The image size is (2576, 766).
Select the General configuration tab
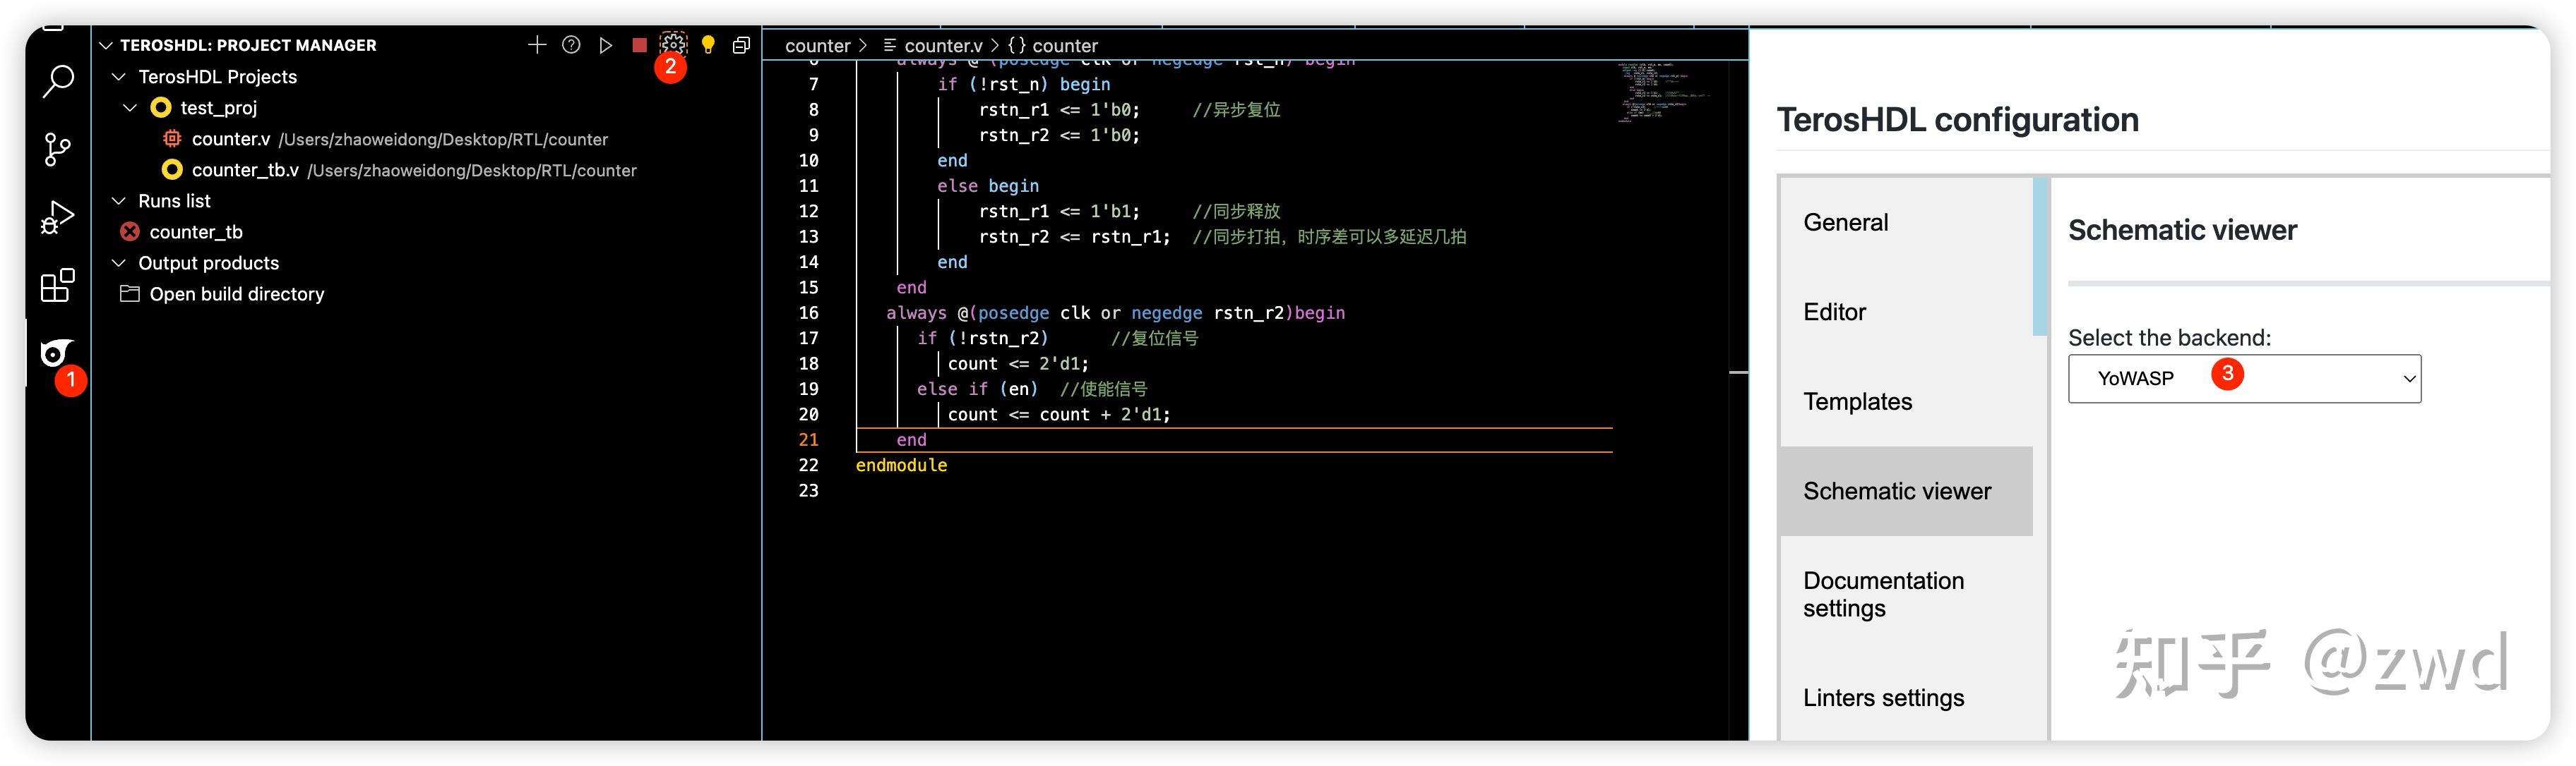(x=1845, y=223)
